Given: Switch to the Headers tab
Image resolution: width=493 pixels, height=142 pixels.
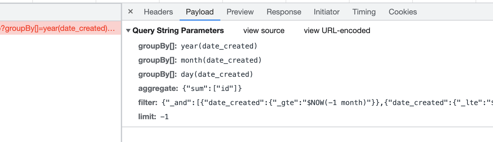Looking at the screenshot, I should (158, 12).
